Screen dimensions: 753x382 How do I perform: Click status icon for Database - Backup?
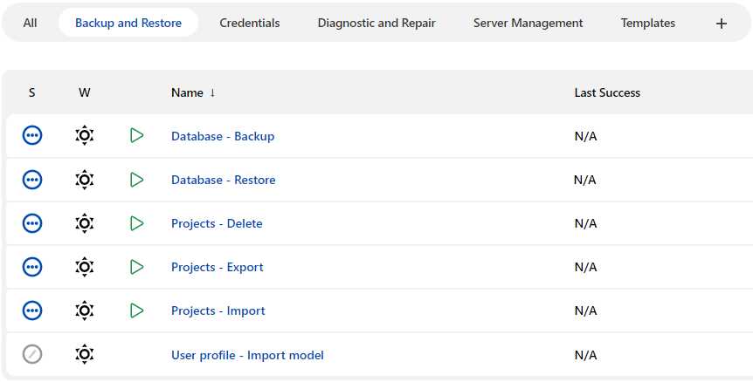coord(32,136)
